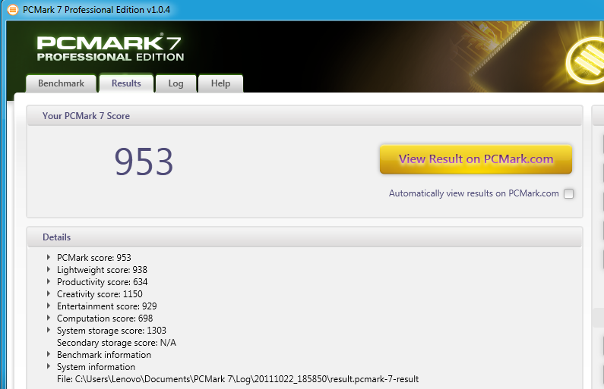Select the Secondary storage score: N/A text

pos(116,343)
